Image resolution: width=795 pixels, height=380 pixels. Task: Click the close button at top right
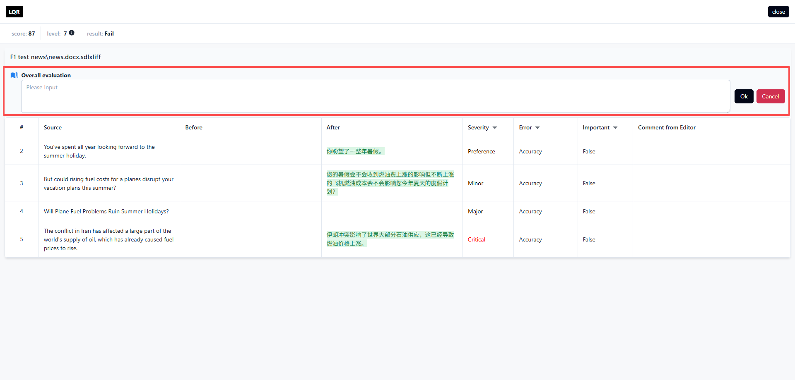tap(778, 12)
